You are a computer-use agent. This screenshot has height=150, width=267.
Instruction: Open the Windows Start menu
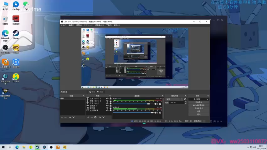3,147
